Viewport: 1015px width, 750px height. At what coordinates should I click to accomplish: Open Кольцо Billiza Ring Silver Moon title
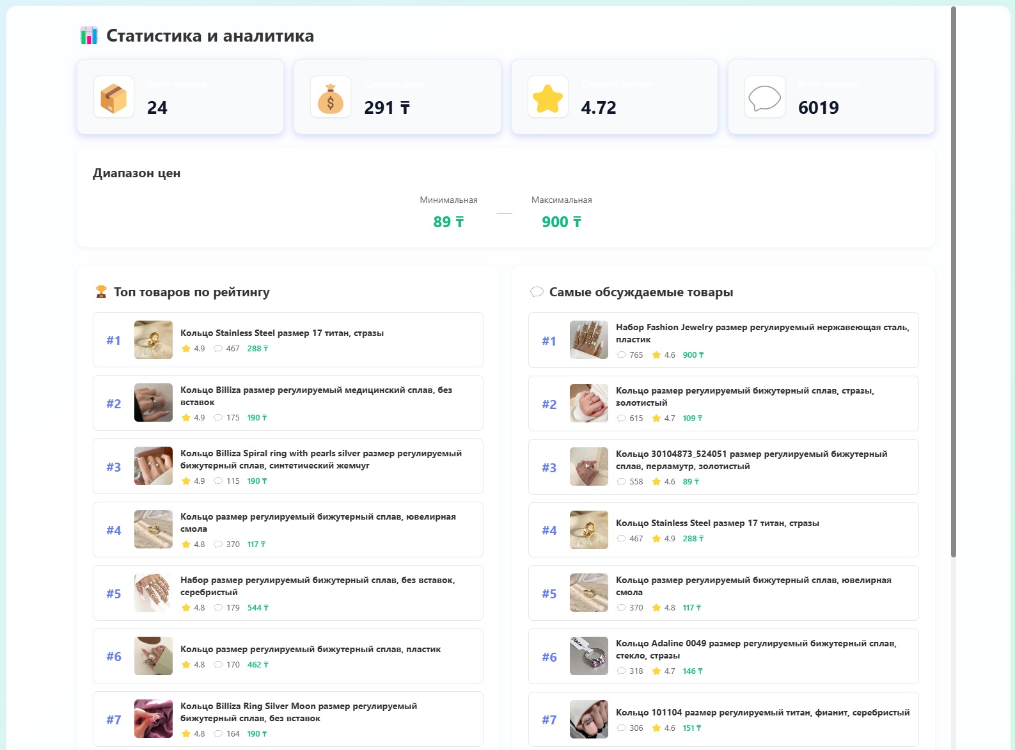click(299, 712)
